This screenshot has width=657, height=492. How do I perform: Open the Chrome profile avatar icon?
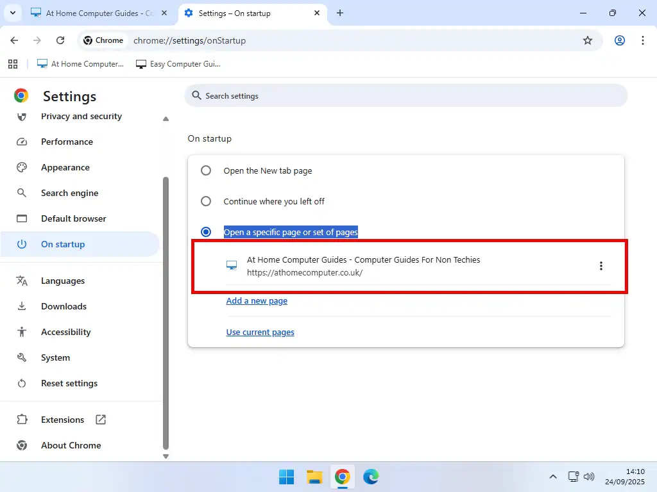(x=619, y=40)
